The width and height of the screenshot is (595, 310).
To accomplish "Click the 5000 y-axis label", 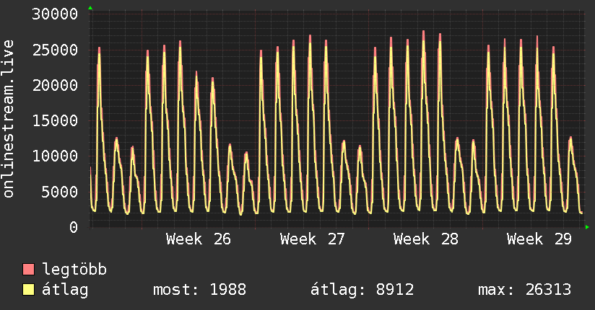I will [60, 192].
